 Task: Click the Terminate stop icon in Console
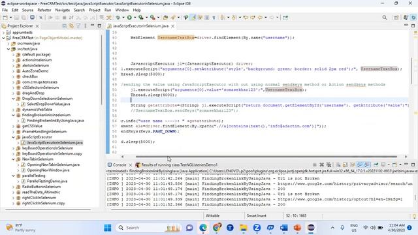coord(315,164)
